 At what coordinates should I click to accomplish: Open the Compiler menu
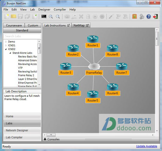pos(60,10)
